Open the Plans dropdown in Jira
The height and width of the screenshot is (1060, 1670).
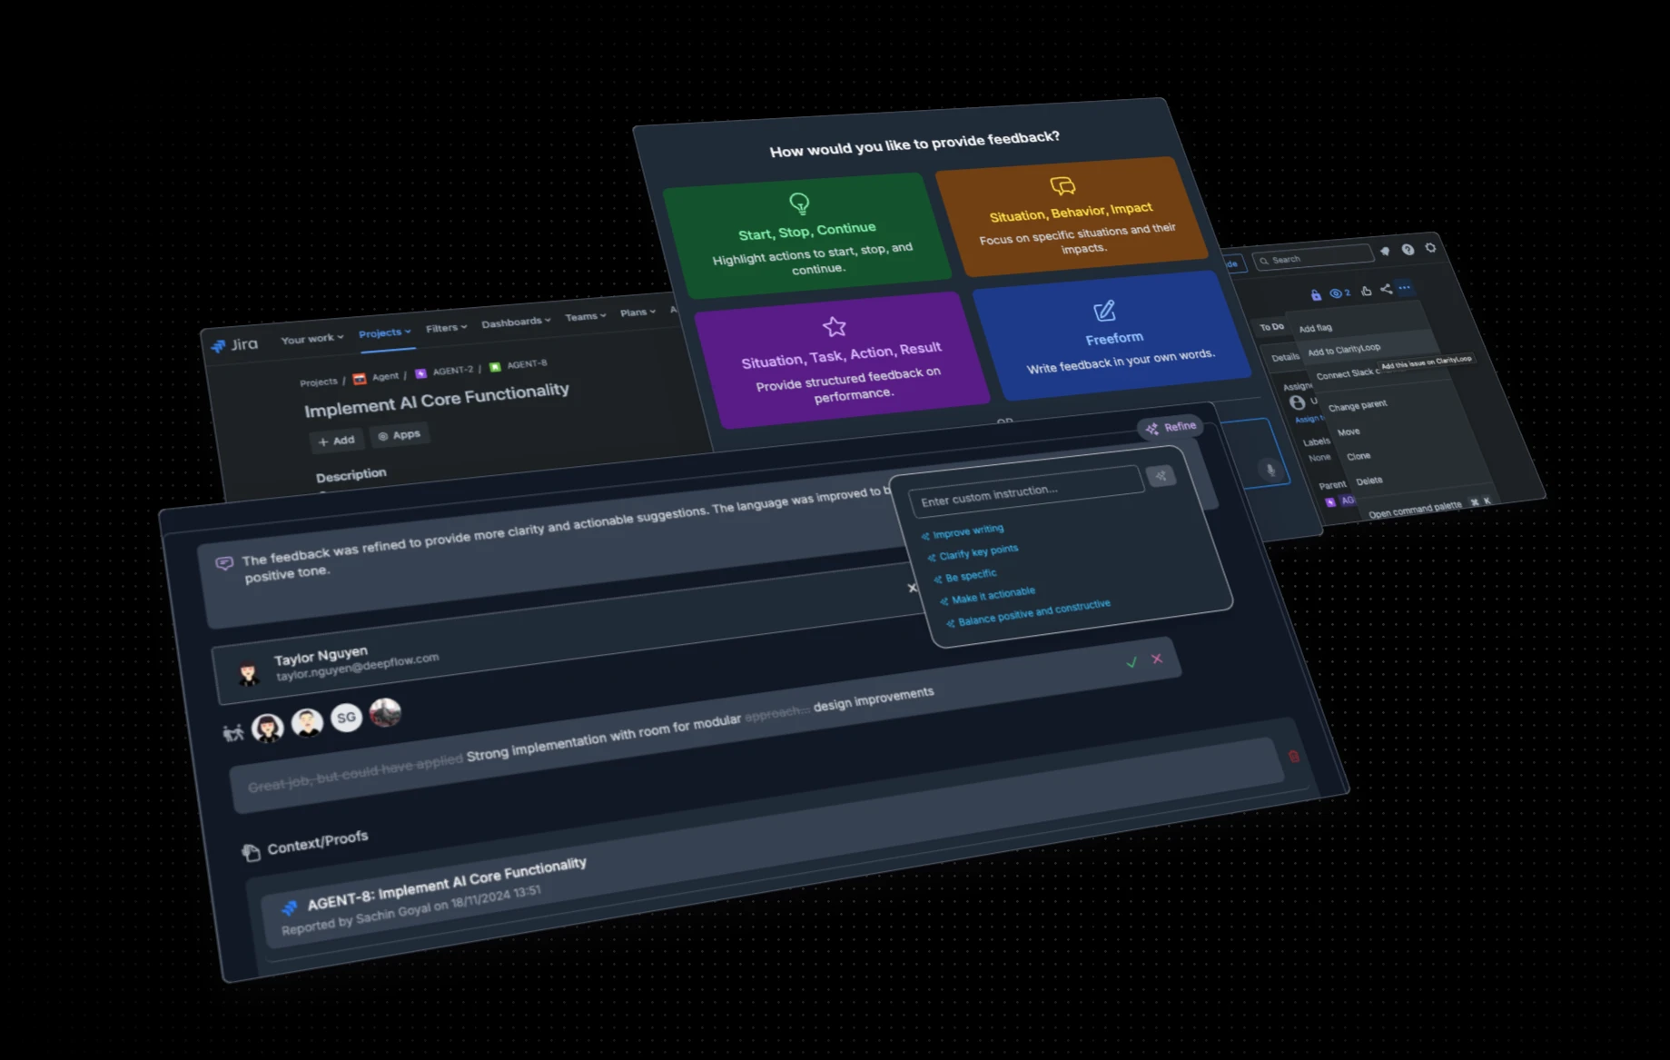pos(637,312)
